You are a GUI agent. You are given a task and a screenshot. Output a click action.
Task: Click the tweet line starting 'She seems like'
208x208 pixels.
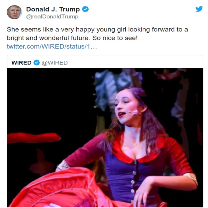point(97,29)
